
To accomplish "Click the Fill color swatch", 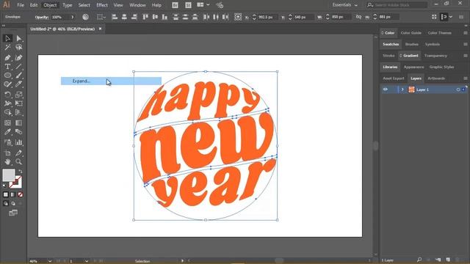I will (x=9, y=175).
